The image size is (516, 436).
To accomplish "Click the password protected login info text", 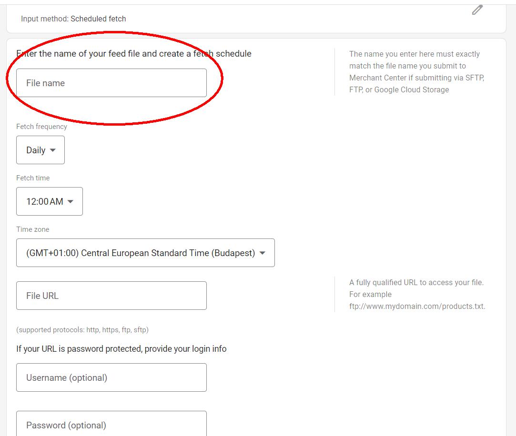I will pyautogui.click(x=121, y=349).
